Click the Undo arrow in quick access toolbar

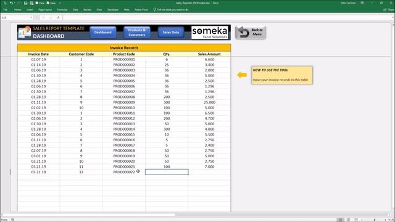(11, 3)
